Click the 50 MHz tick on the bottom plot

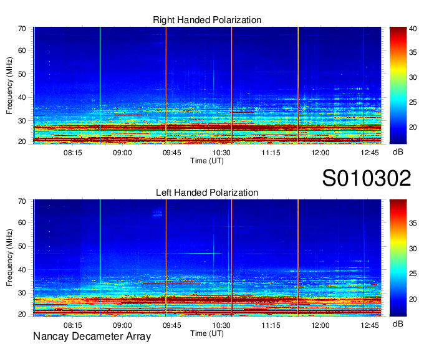22,246
